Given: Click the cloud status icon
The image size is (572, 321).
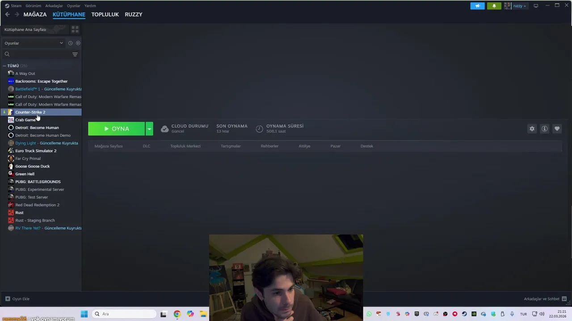Looking at the screenshot, I should 164,129.
